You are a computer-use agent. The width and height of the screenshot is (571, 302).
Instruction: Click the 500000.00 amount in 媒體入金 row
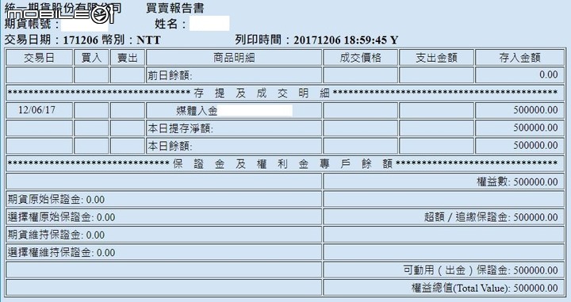point(535,110)
